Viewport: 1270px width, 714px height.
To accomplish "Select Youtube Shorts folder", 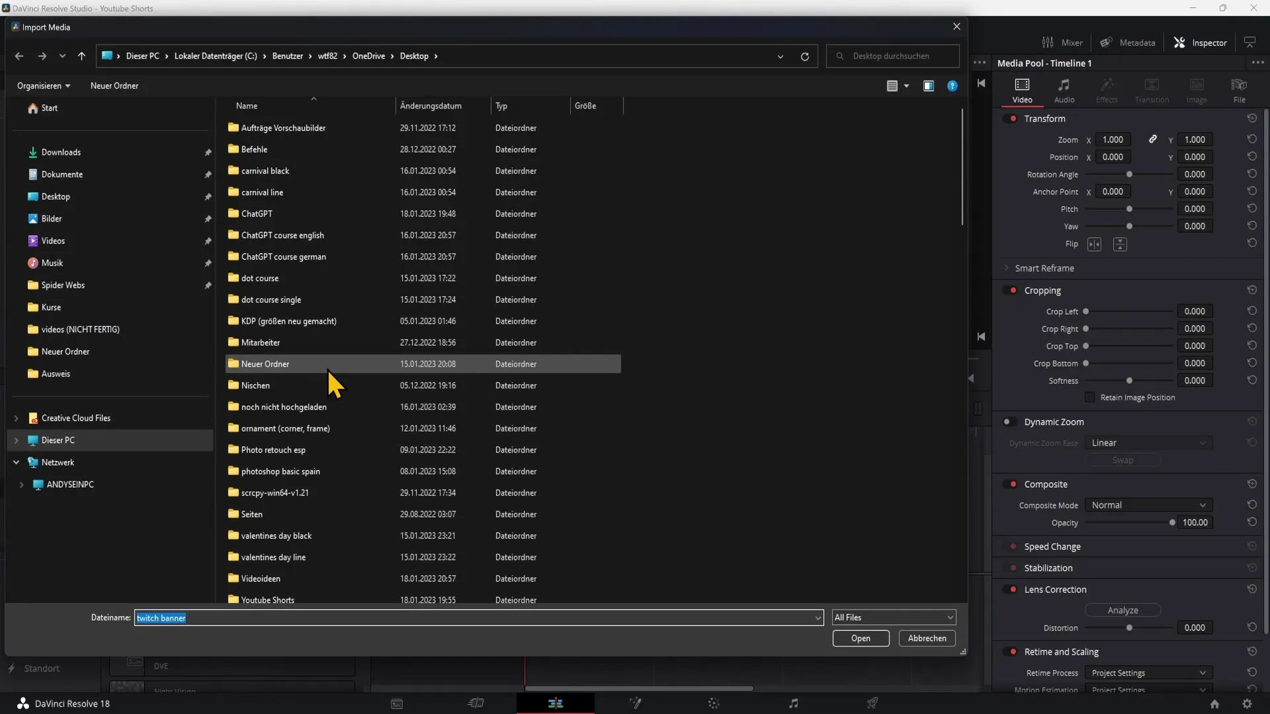I will (268, 600).
